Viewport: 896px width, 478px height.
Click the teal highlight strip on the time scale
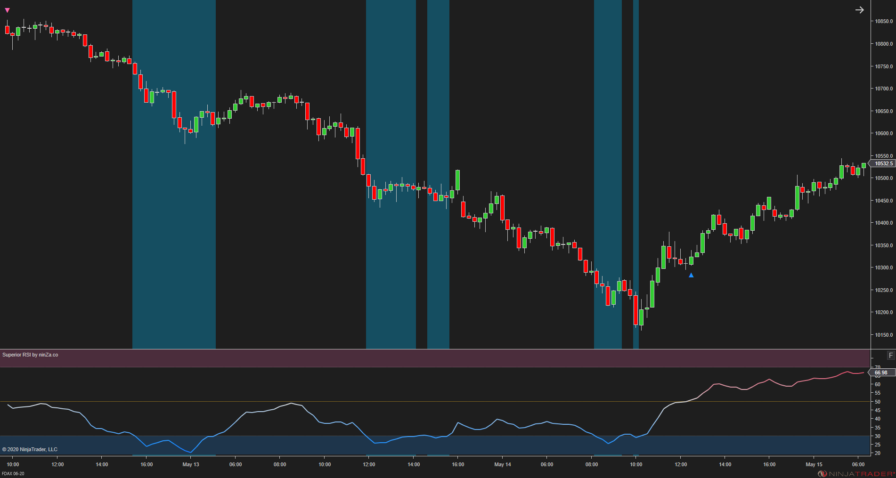click(173, 455)
